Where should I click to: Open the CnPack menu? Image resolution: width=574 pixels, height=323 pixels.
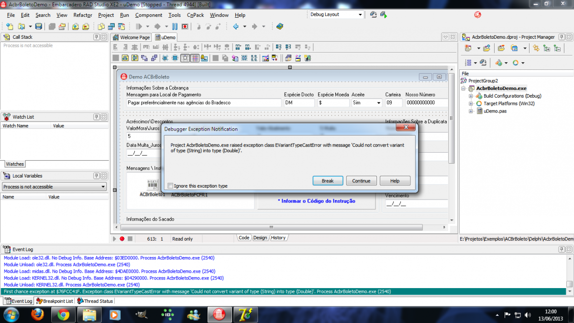pos(195,15)
